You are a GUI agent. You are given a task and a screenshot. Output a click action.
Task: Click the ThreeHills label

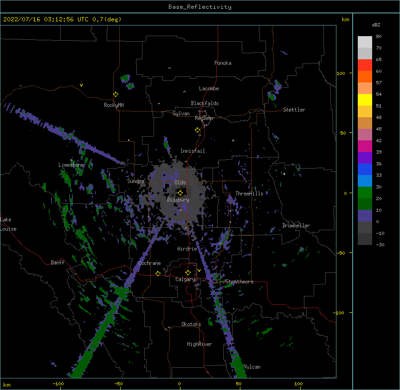pyautogui.click(x=249, y=194)
